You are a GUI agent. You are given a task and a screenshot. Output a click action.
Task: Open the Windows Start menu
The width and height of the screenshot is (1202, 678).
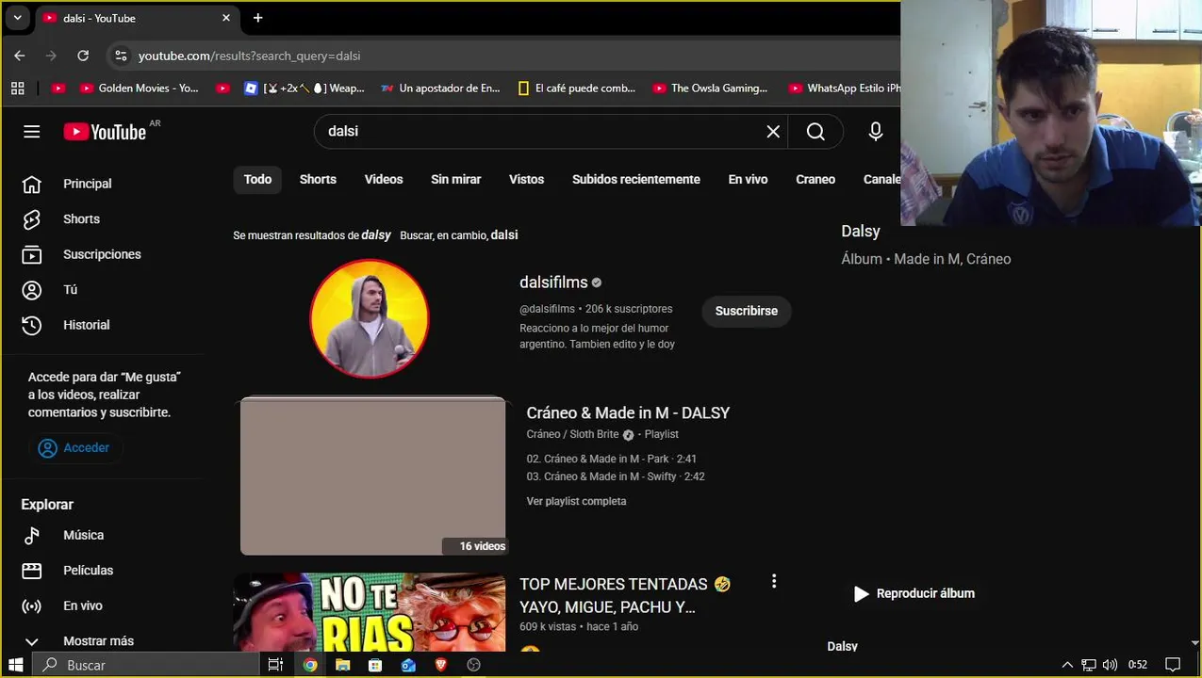click(15, 665)
